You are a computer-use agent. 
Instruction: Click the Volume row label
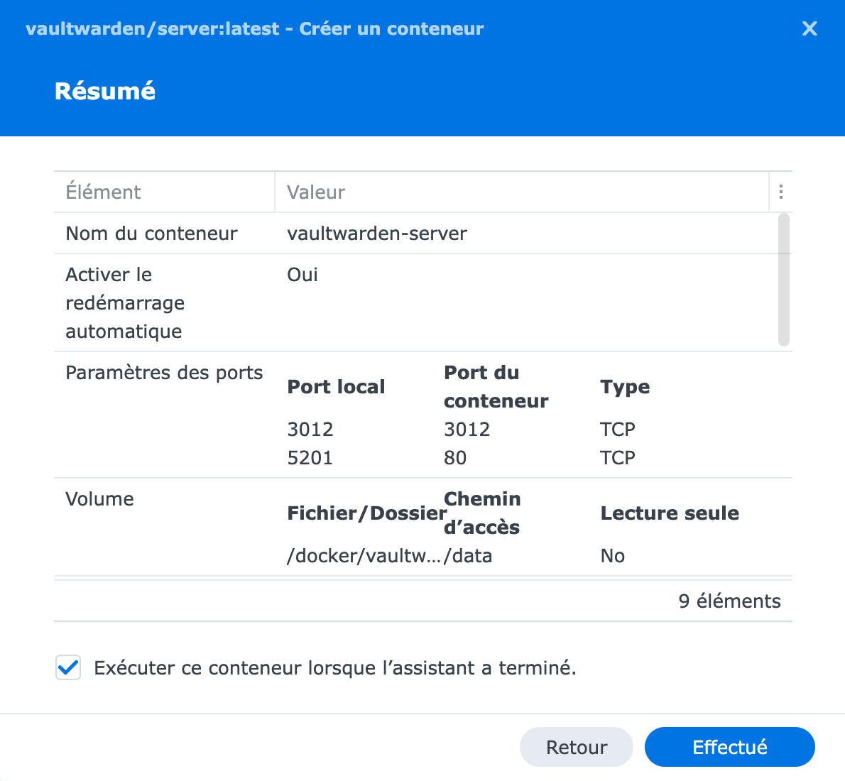(x=99, y=498)
